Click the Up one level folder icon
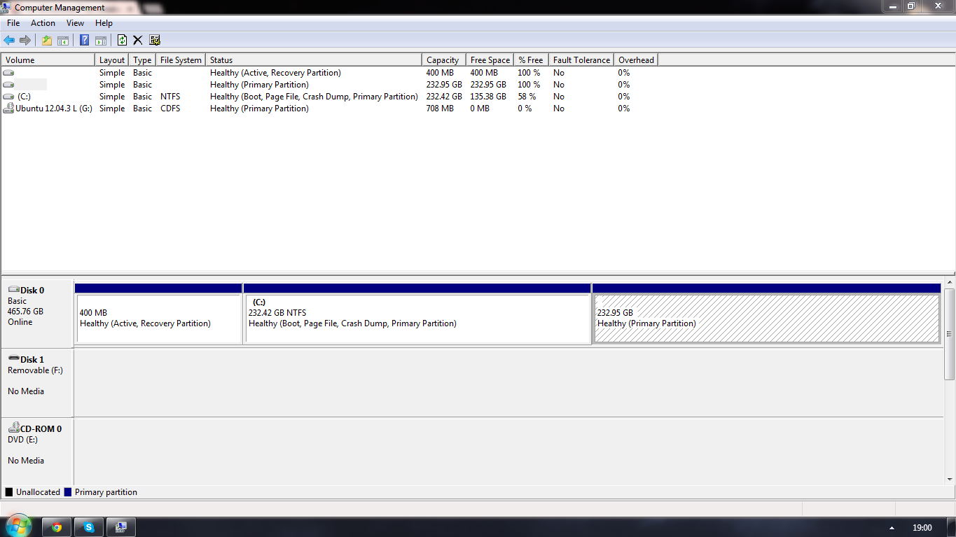 click(x=47, y=41)
